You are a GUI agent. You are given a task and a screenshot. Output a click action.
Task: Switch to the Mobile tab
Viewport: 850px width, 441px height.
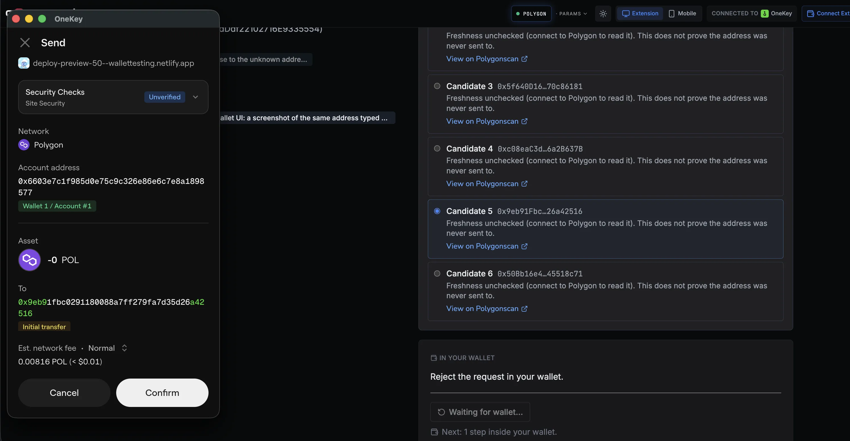click(682, 14)
